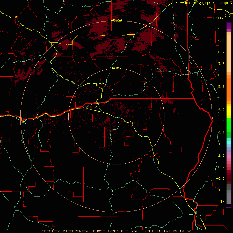The image size is (233, 233).
Task: Click the 1.0 value on the color scale
Action: tap(221, 156)
